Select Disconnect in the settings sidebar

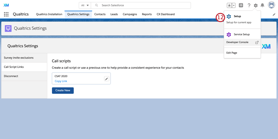[x=24, y=76]
